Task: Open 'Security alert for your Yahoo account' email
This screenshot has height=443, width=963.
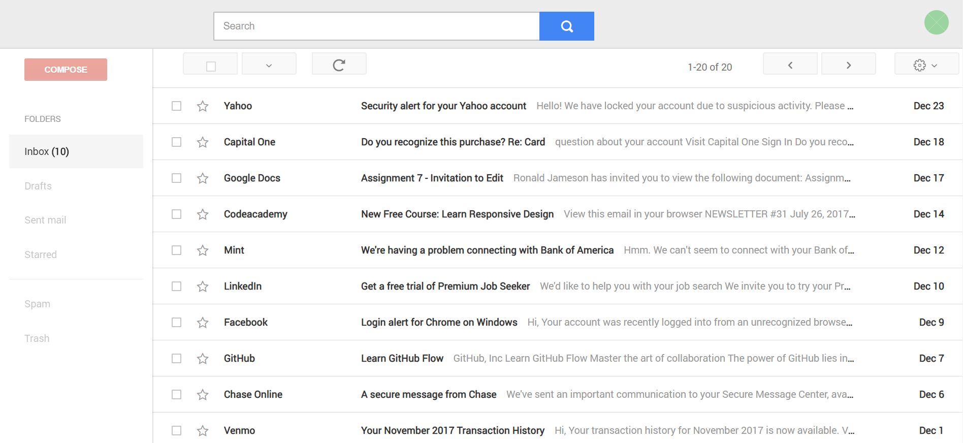Action: click(x=443, y=106)
